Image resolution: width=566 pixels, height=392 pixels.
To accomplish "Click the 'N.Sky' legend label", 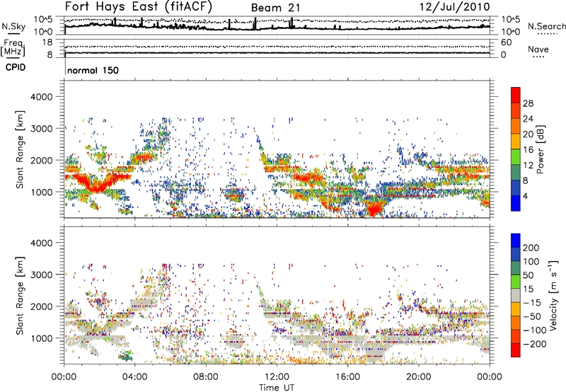I will pyautogui.click(x=13, y=27).
